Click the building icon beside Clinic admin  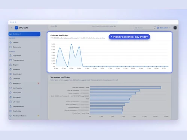[x=158, y=28]
